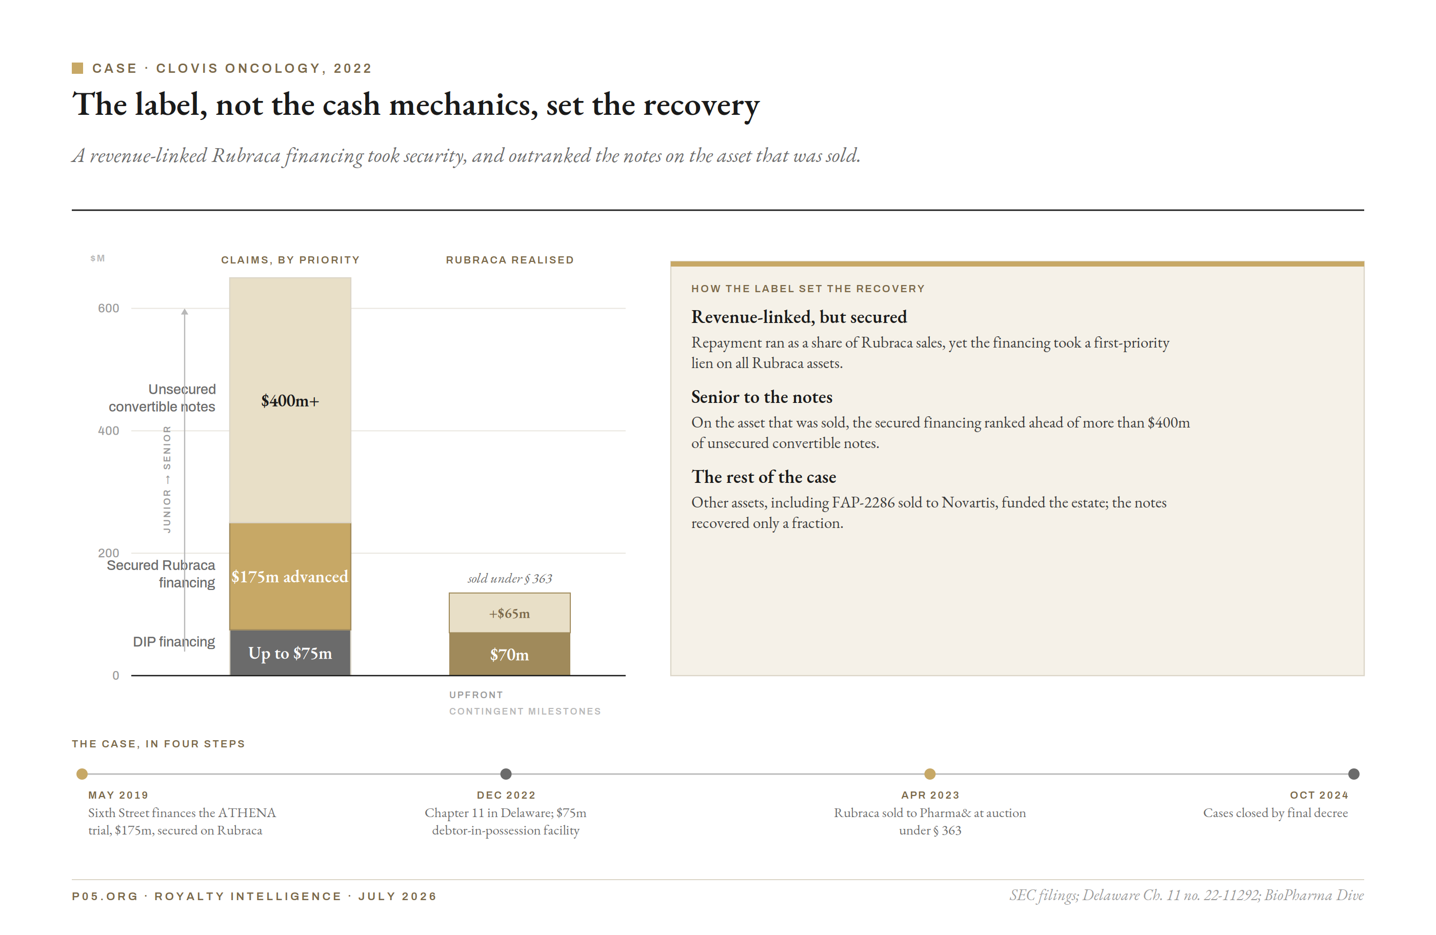Click the Up to $75m DIP segment
This screenshot has height=935, width=1436.
coord(290,653)
